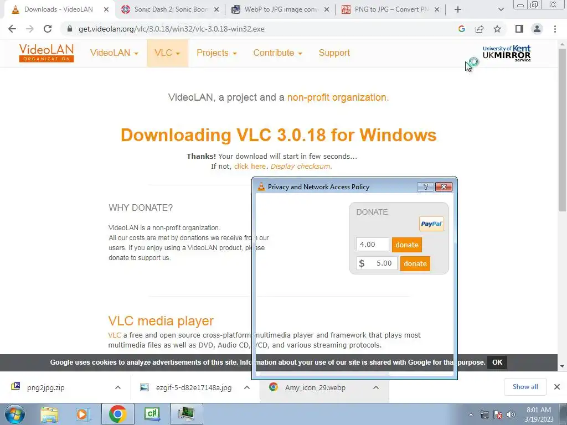This screenshot has width=567, height=425.
Task: Click the browser forward arrow
Action: coord(30,29)
